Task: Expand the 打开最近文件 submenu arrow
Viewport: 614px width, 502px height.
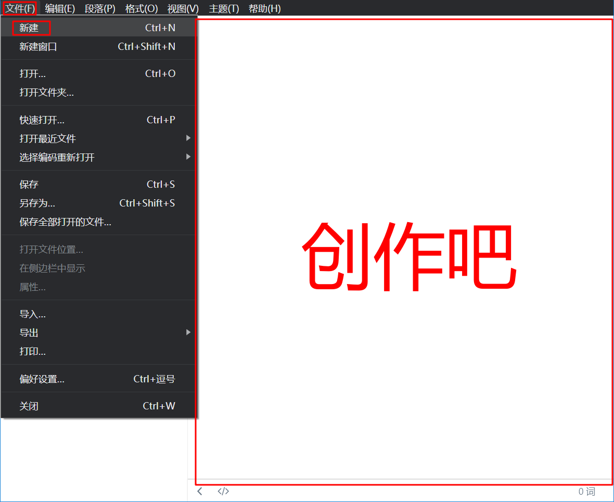Action: pos(188,138)
